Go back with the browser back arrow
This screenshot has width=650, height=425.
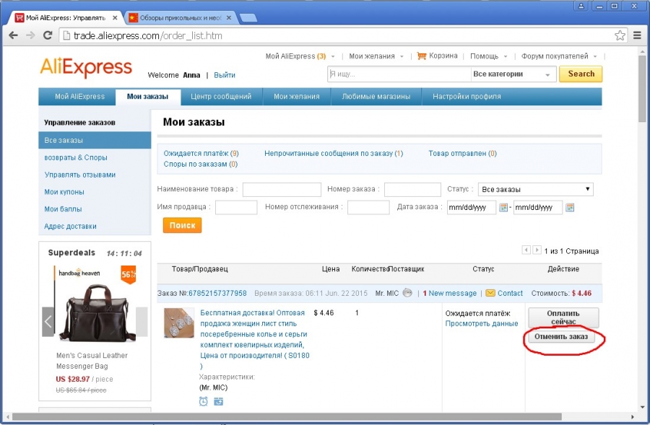tap(13, 35)
